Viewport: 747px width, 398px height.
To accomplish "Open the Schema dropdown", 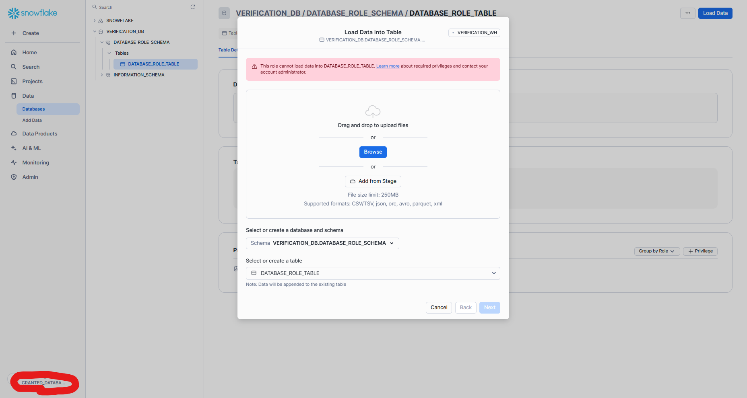I will 322,243.
